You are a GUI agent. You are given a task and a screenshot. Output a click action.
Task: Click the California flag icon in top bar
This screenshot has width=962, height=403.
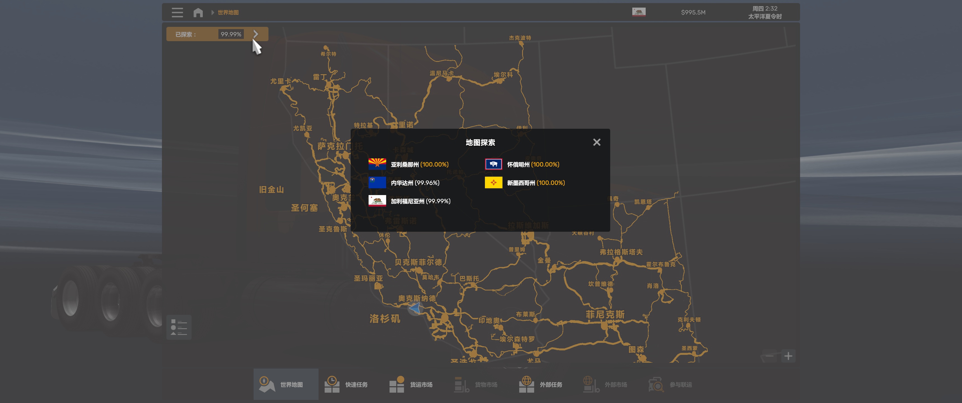point(639,12)
